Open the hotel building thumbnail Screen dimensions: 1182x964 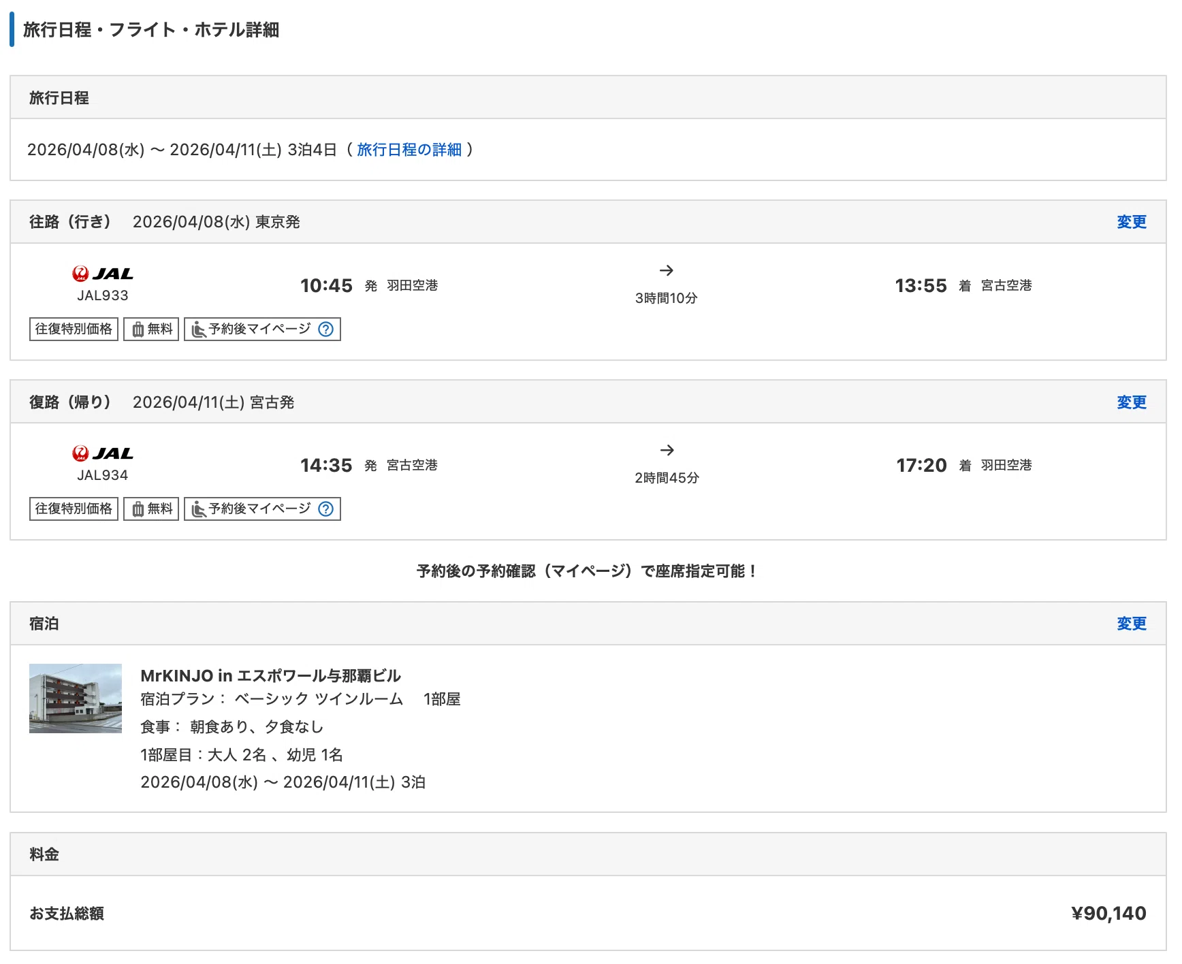(76, 698)
